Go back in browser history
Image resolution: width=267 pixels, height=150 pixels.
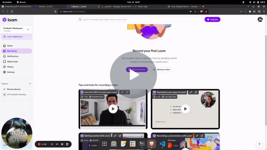click(3, 11)
